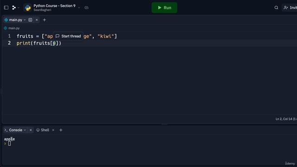Screen dimensions: 297x167
Task: Click the Python project logo
Action: 28,8
